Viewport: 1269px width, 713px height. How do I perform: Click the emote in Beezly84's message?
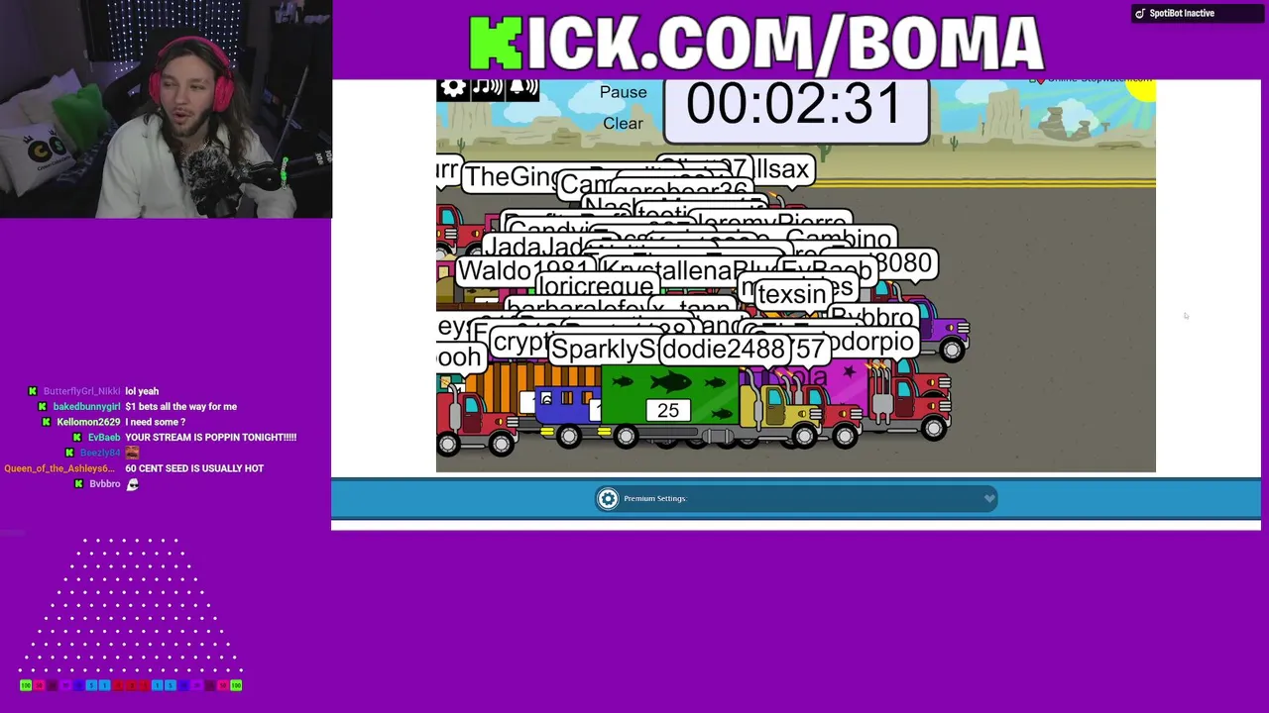pyautogui.click(x=132, y=453)
